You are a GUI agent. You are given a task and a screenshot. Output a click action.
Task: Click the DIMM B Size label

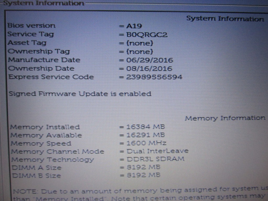pos(36,176)
